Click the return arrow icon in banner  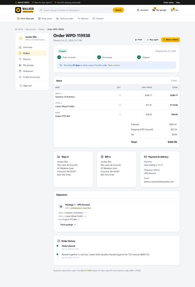(x=61, y=65)
